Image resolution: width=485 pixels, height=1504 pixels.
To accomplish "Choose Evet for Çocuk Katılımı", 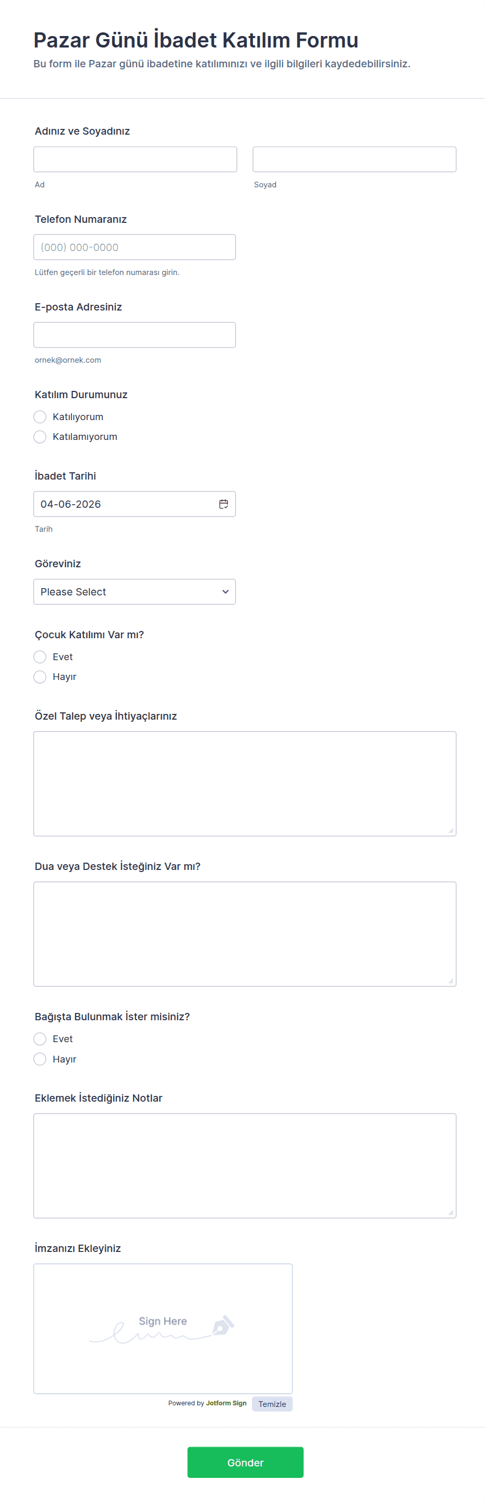I will click(x=40, y=657).
